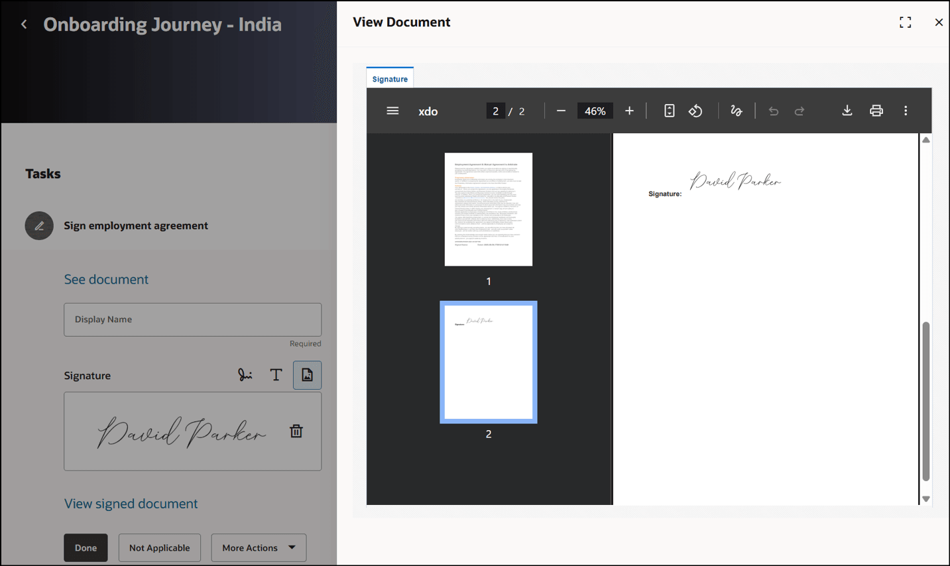Focus the Display Name input field
950x566 pixels.
[x=192, y=319]
